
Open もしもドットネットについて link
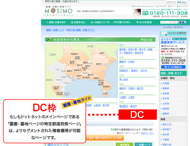click(143, 7)
